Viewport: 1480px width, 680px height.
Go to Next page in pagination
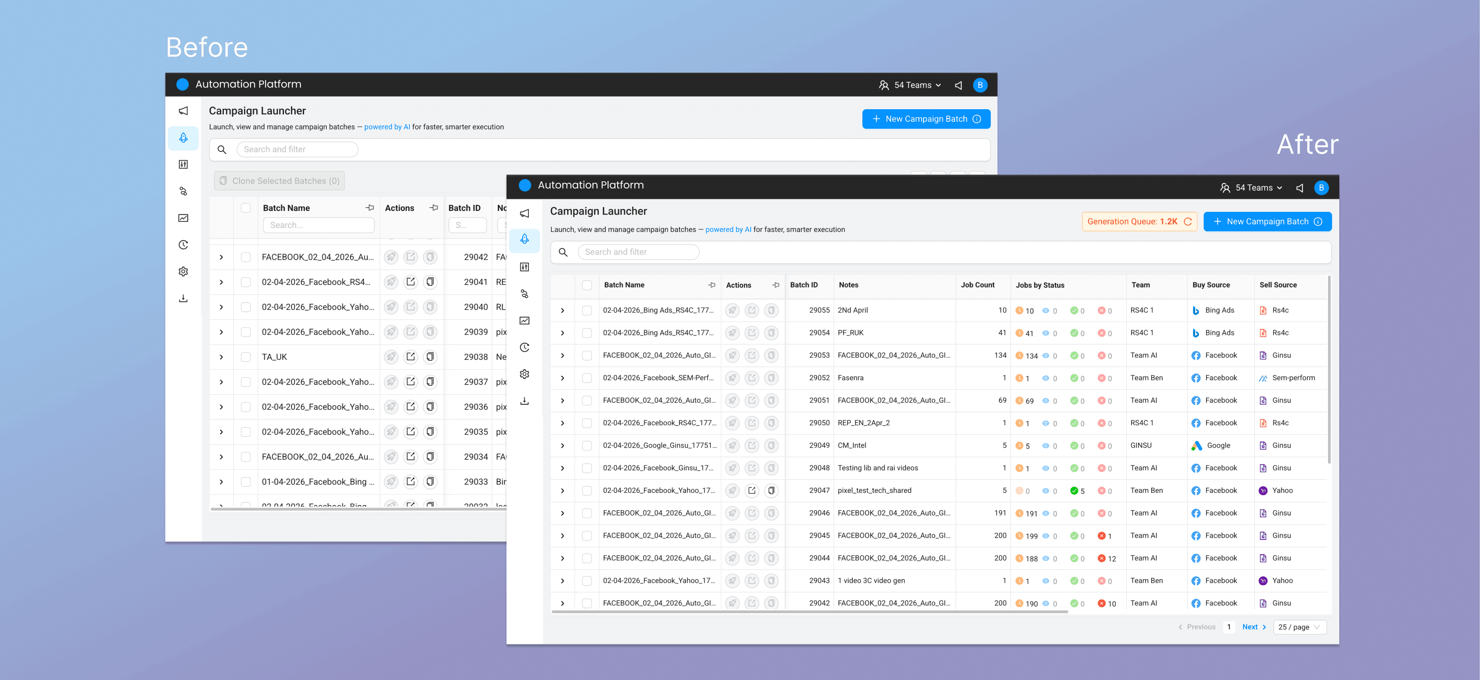point(1253,626)
